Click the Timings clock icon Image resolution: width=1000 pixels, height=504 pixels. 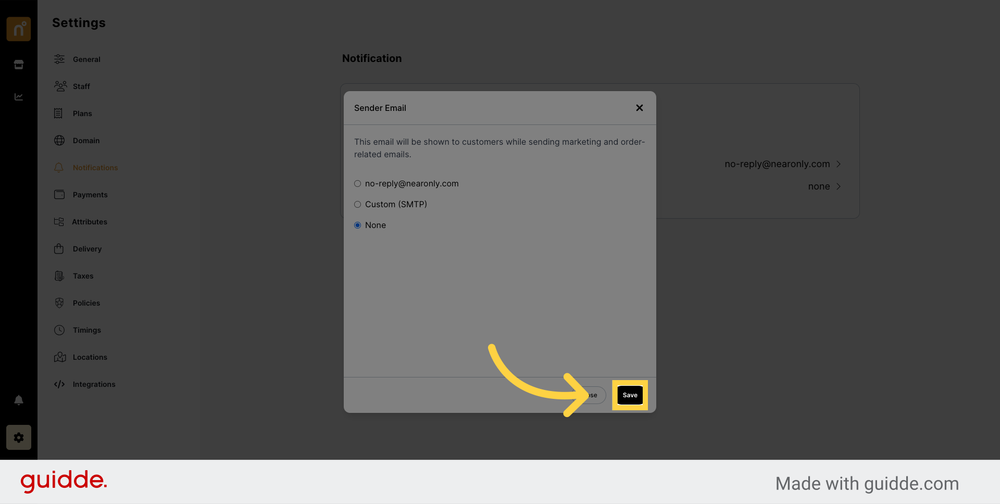[59, 330]
